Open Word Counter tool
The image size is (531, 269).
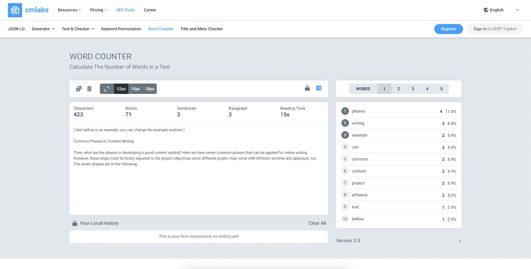(x=161, y=29)
